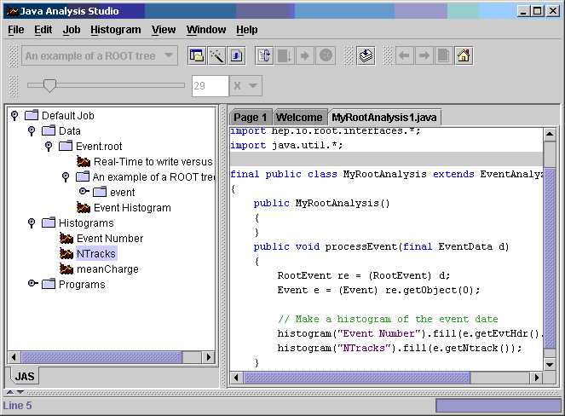Collapse the Histograms tree node
The height and width of the screenshot is (416, 565).
tap(32, 223)
